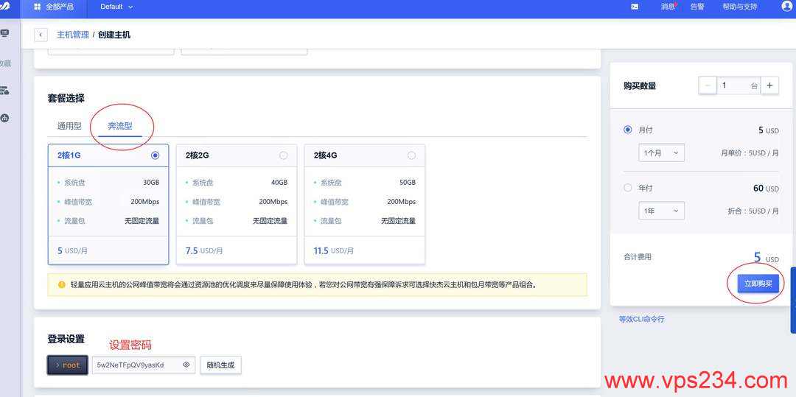Click the 随机生成 password button
The height and width of the screenshot is (397, 796).
click(220, 365)
